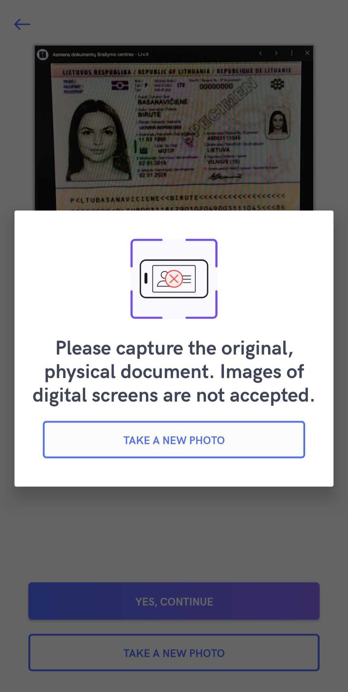
Task: Click the BASANAVIČIENE surname on the passport
Action: 163,102
